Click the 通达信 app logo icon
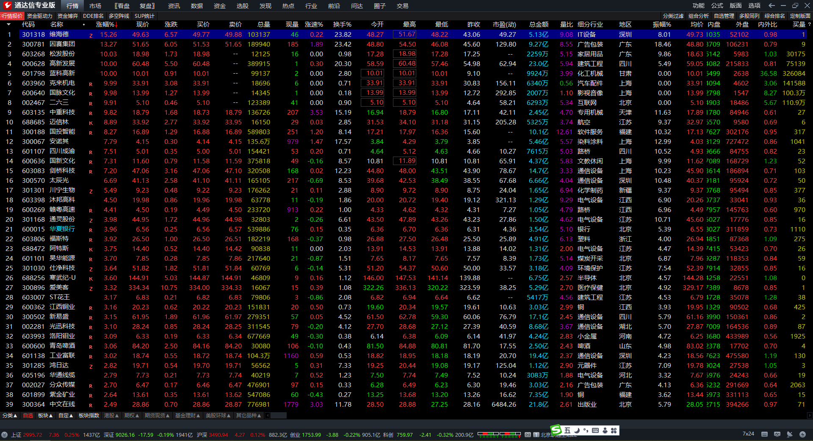This screenshot has width=813, height=441. click(x=7, y=6)
